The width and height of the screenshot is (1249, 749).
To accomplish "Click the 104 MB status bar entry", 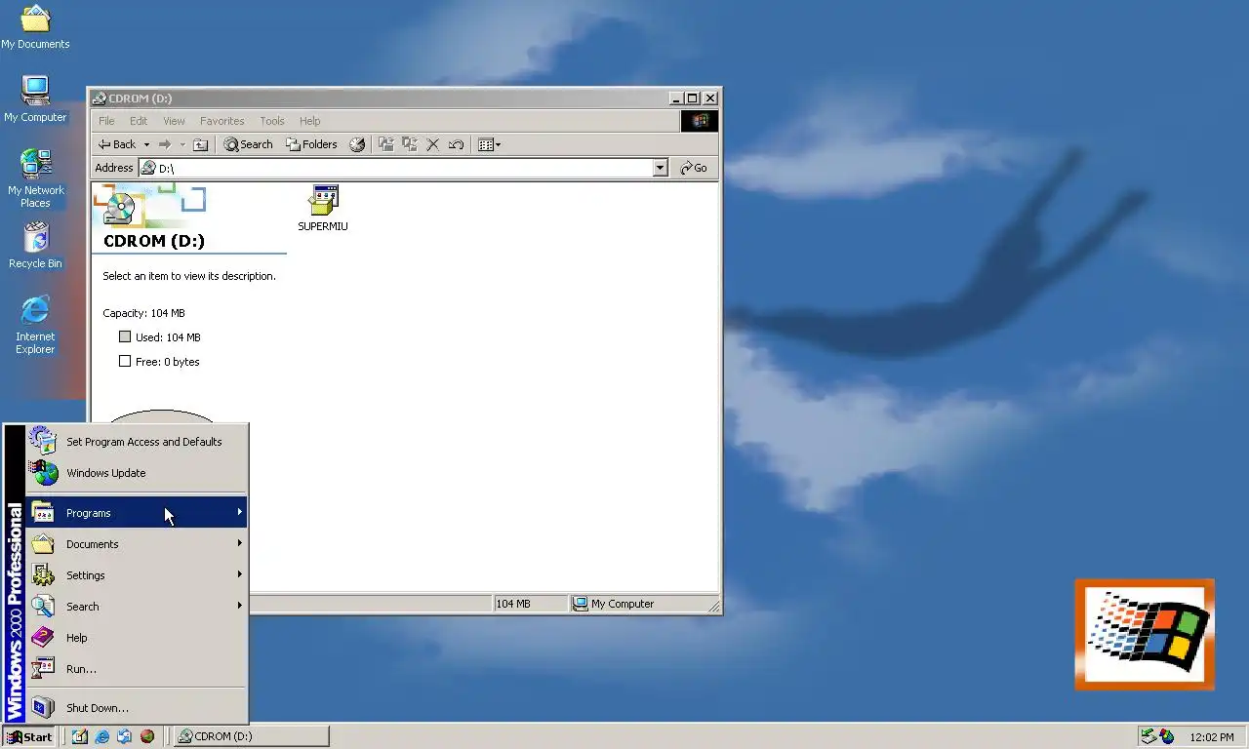I will (x=530, y=604).
